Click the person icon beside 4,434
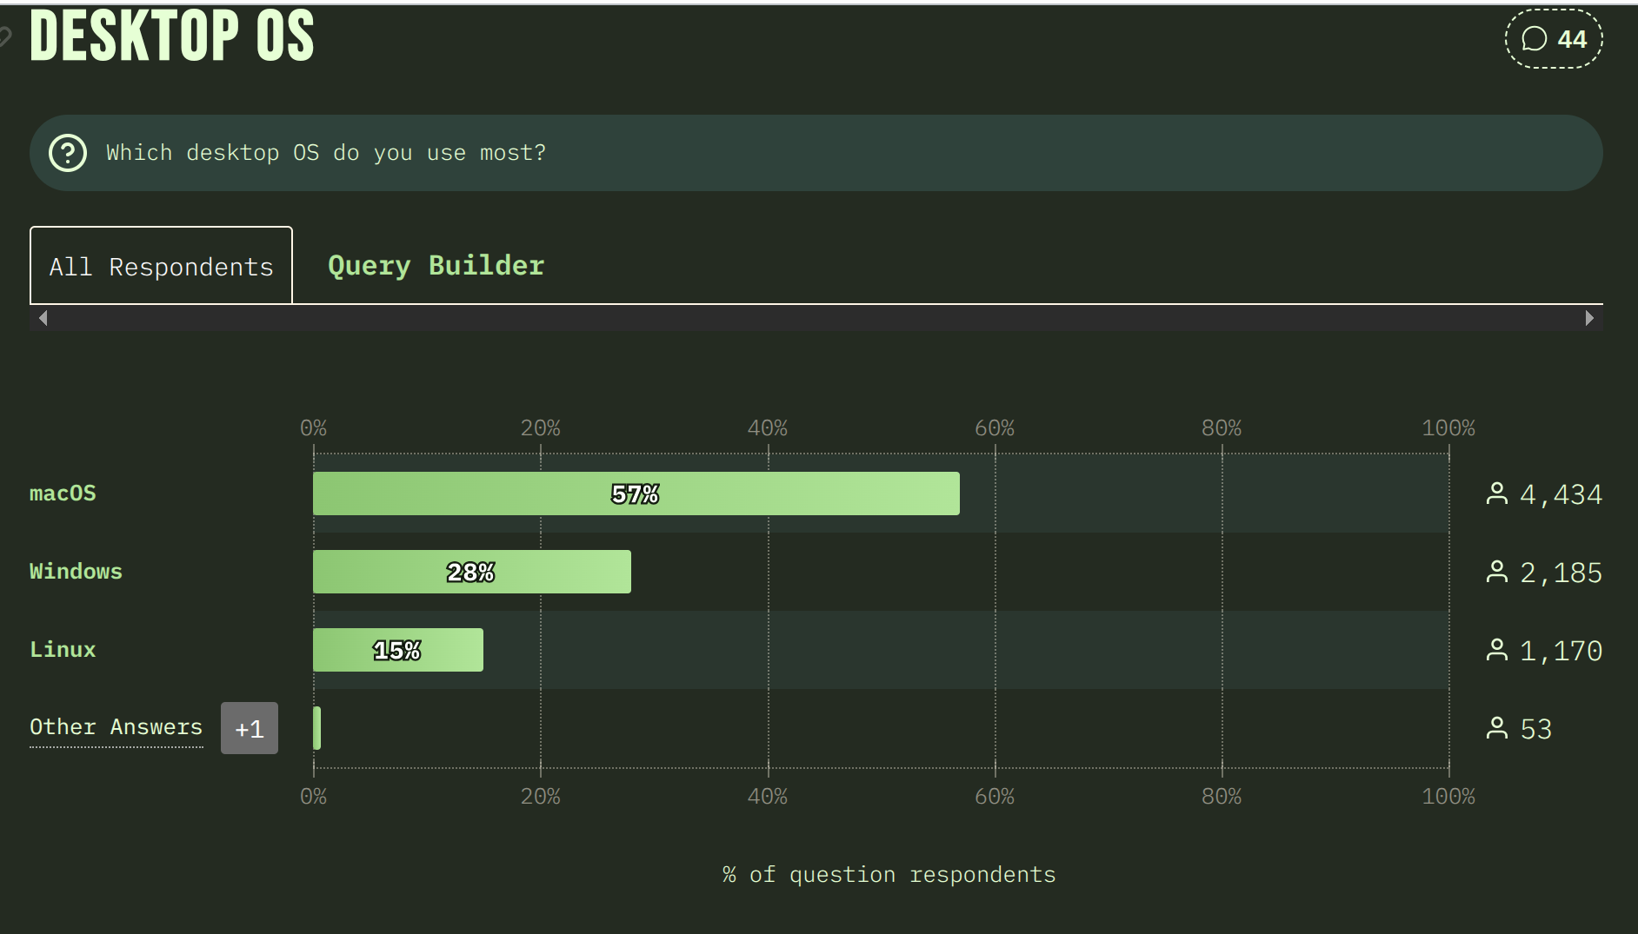This screenshot has height=934, width=1638. pyautogui.click(x=1497, y=493)
